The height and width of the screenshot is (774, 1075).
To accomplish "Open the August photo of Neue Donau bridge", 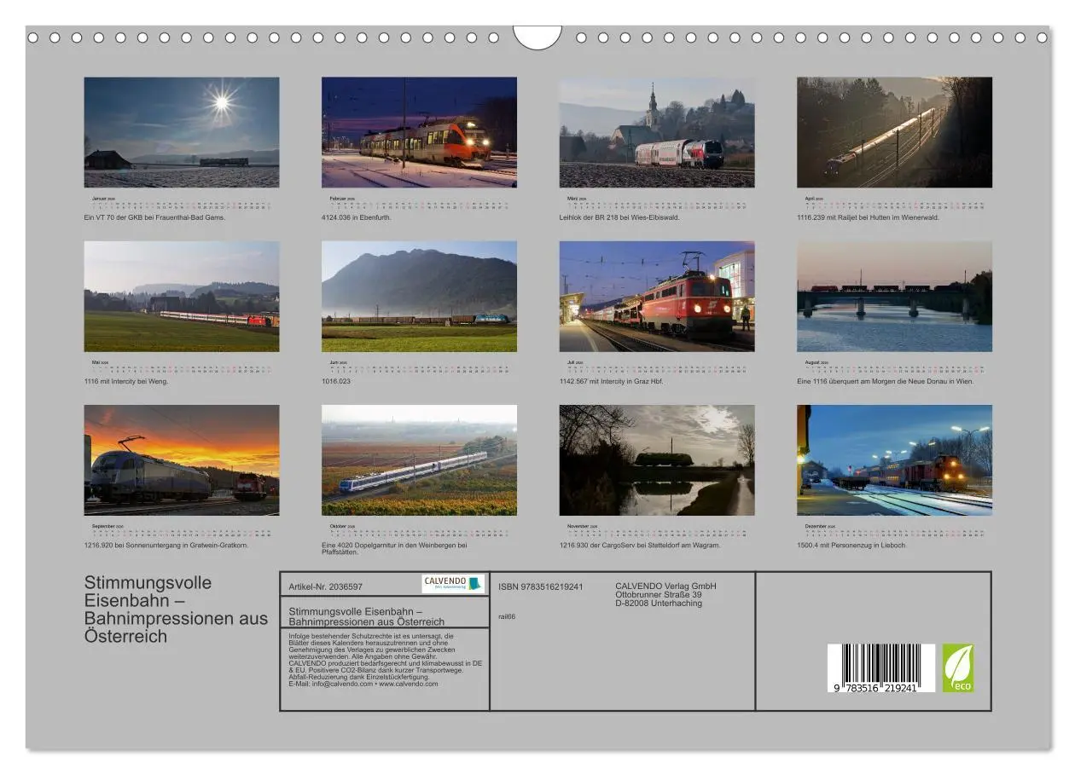I will tap(895, 296).
